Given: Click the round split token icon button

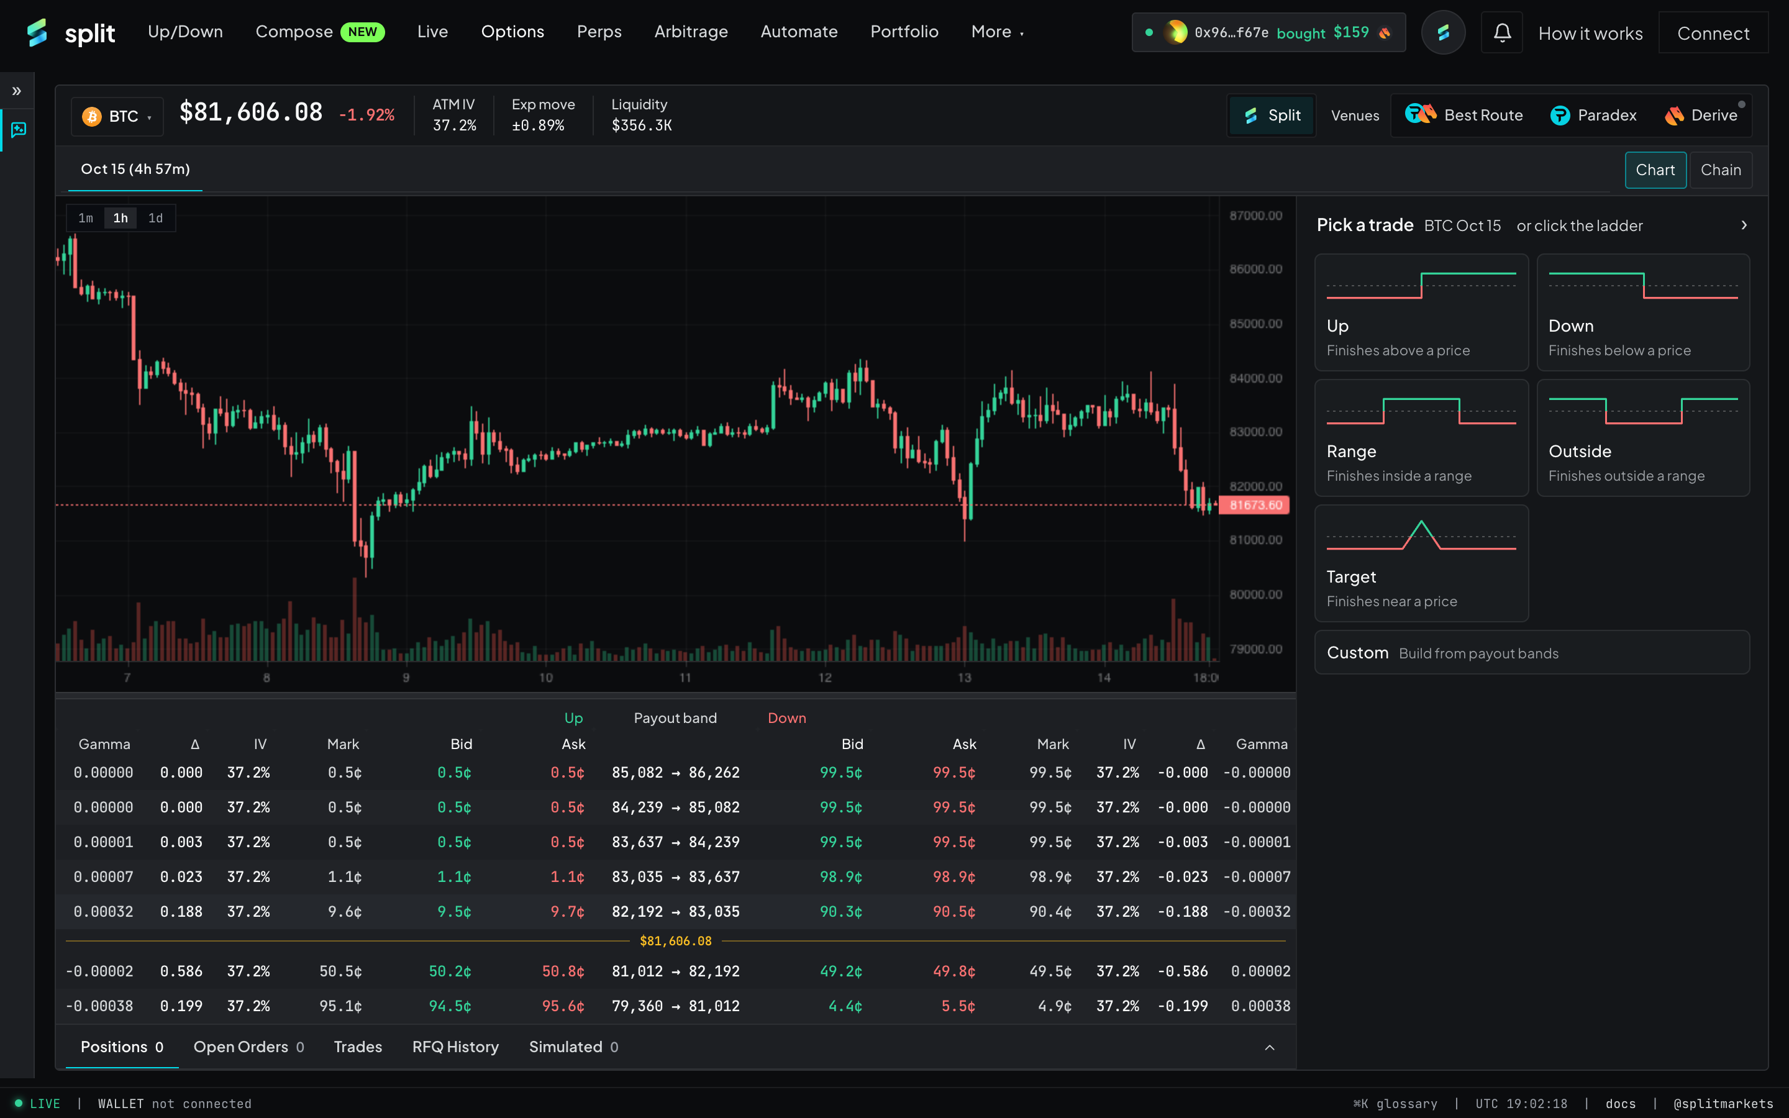Looking at the screenshot, I should pos(1443,32).
